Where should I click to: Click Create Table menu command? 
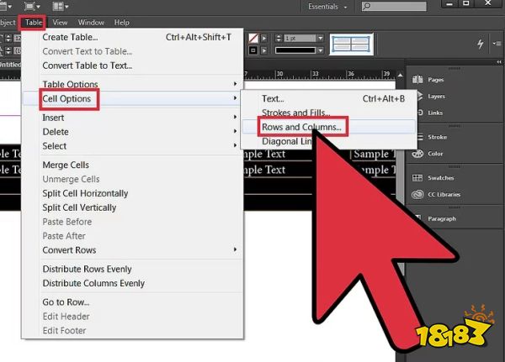71,37
